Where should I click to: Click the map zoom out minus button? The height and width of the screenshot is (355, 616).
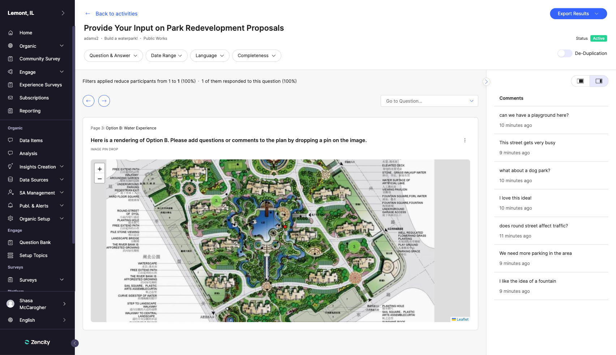click(100, 179)
